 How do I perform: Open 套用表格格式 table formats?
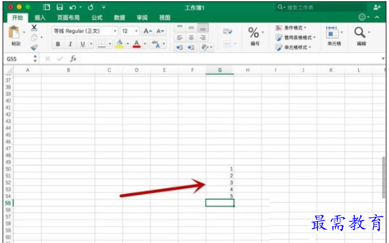coord(296,38)
